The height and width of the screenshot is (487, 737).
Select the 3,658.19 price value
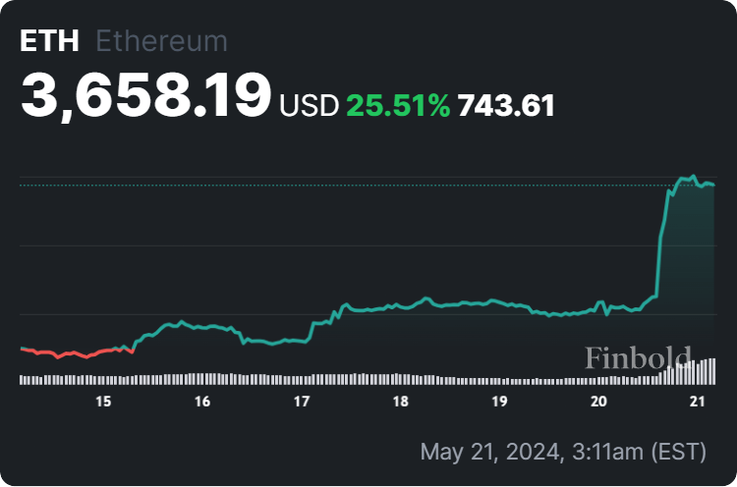145,96
